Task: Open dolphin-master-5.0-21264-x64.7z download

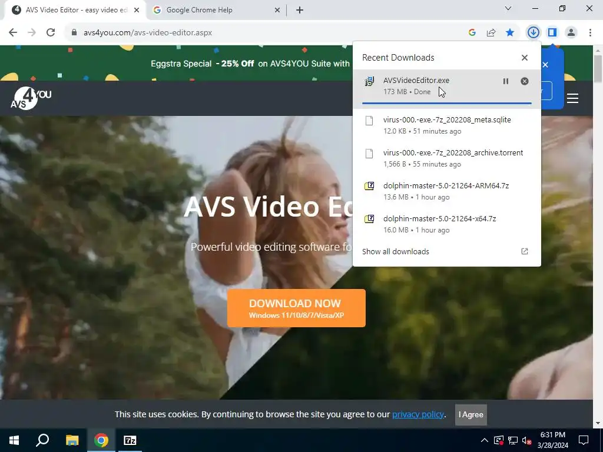Action: pos(439,219)
